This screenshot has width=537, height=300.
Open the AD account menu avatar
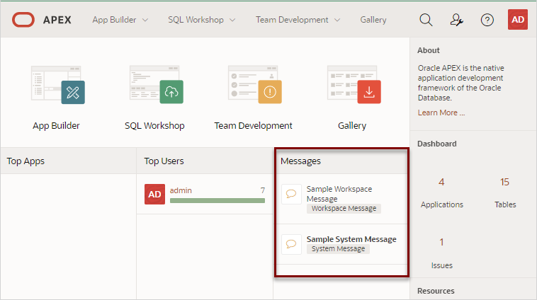(x=517, y=20)
